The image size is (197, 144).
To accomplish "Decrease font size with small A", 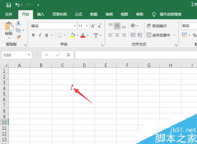I will pyautogui.click(x=100, y=26).
